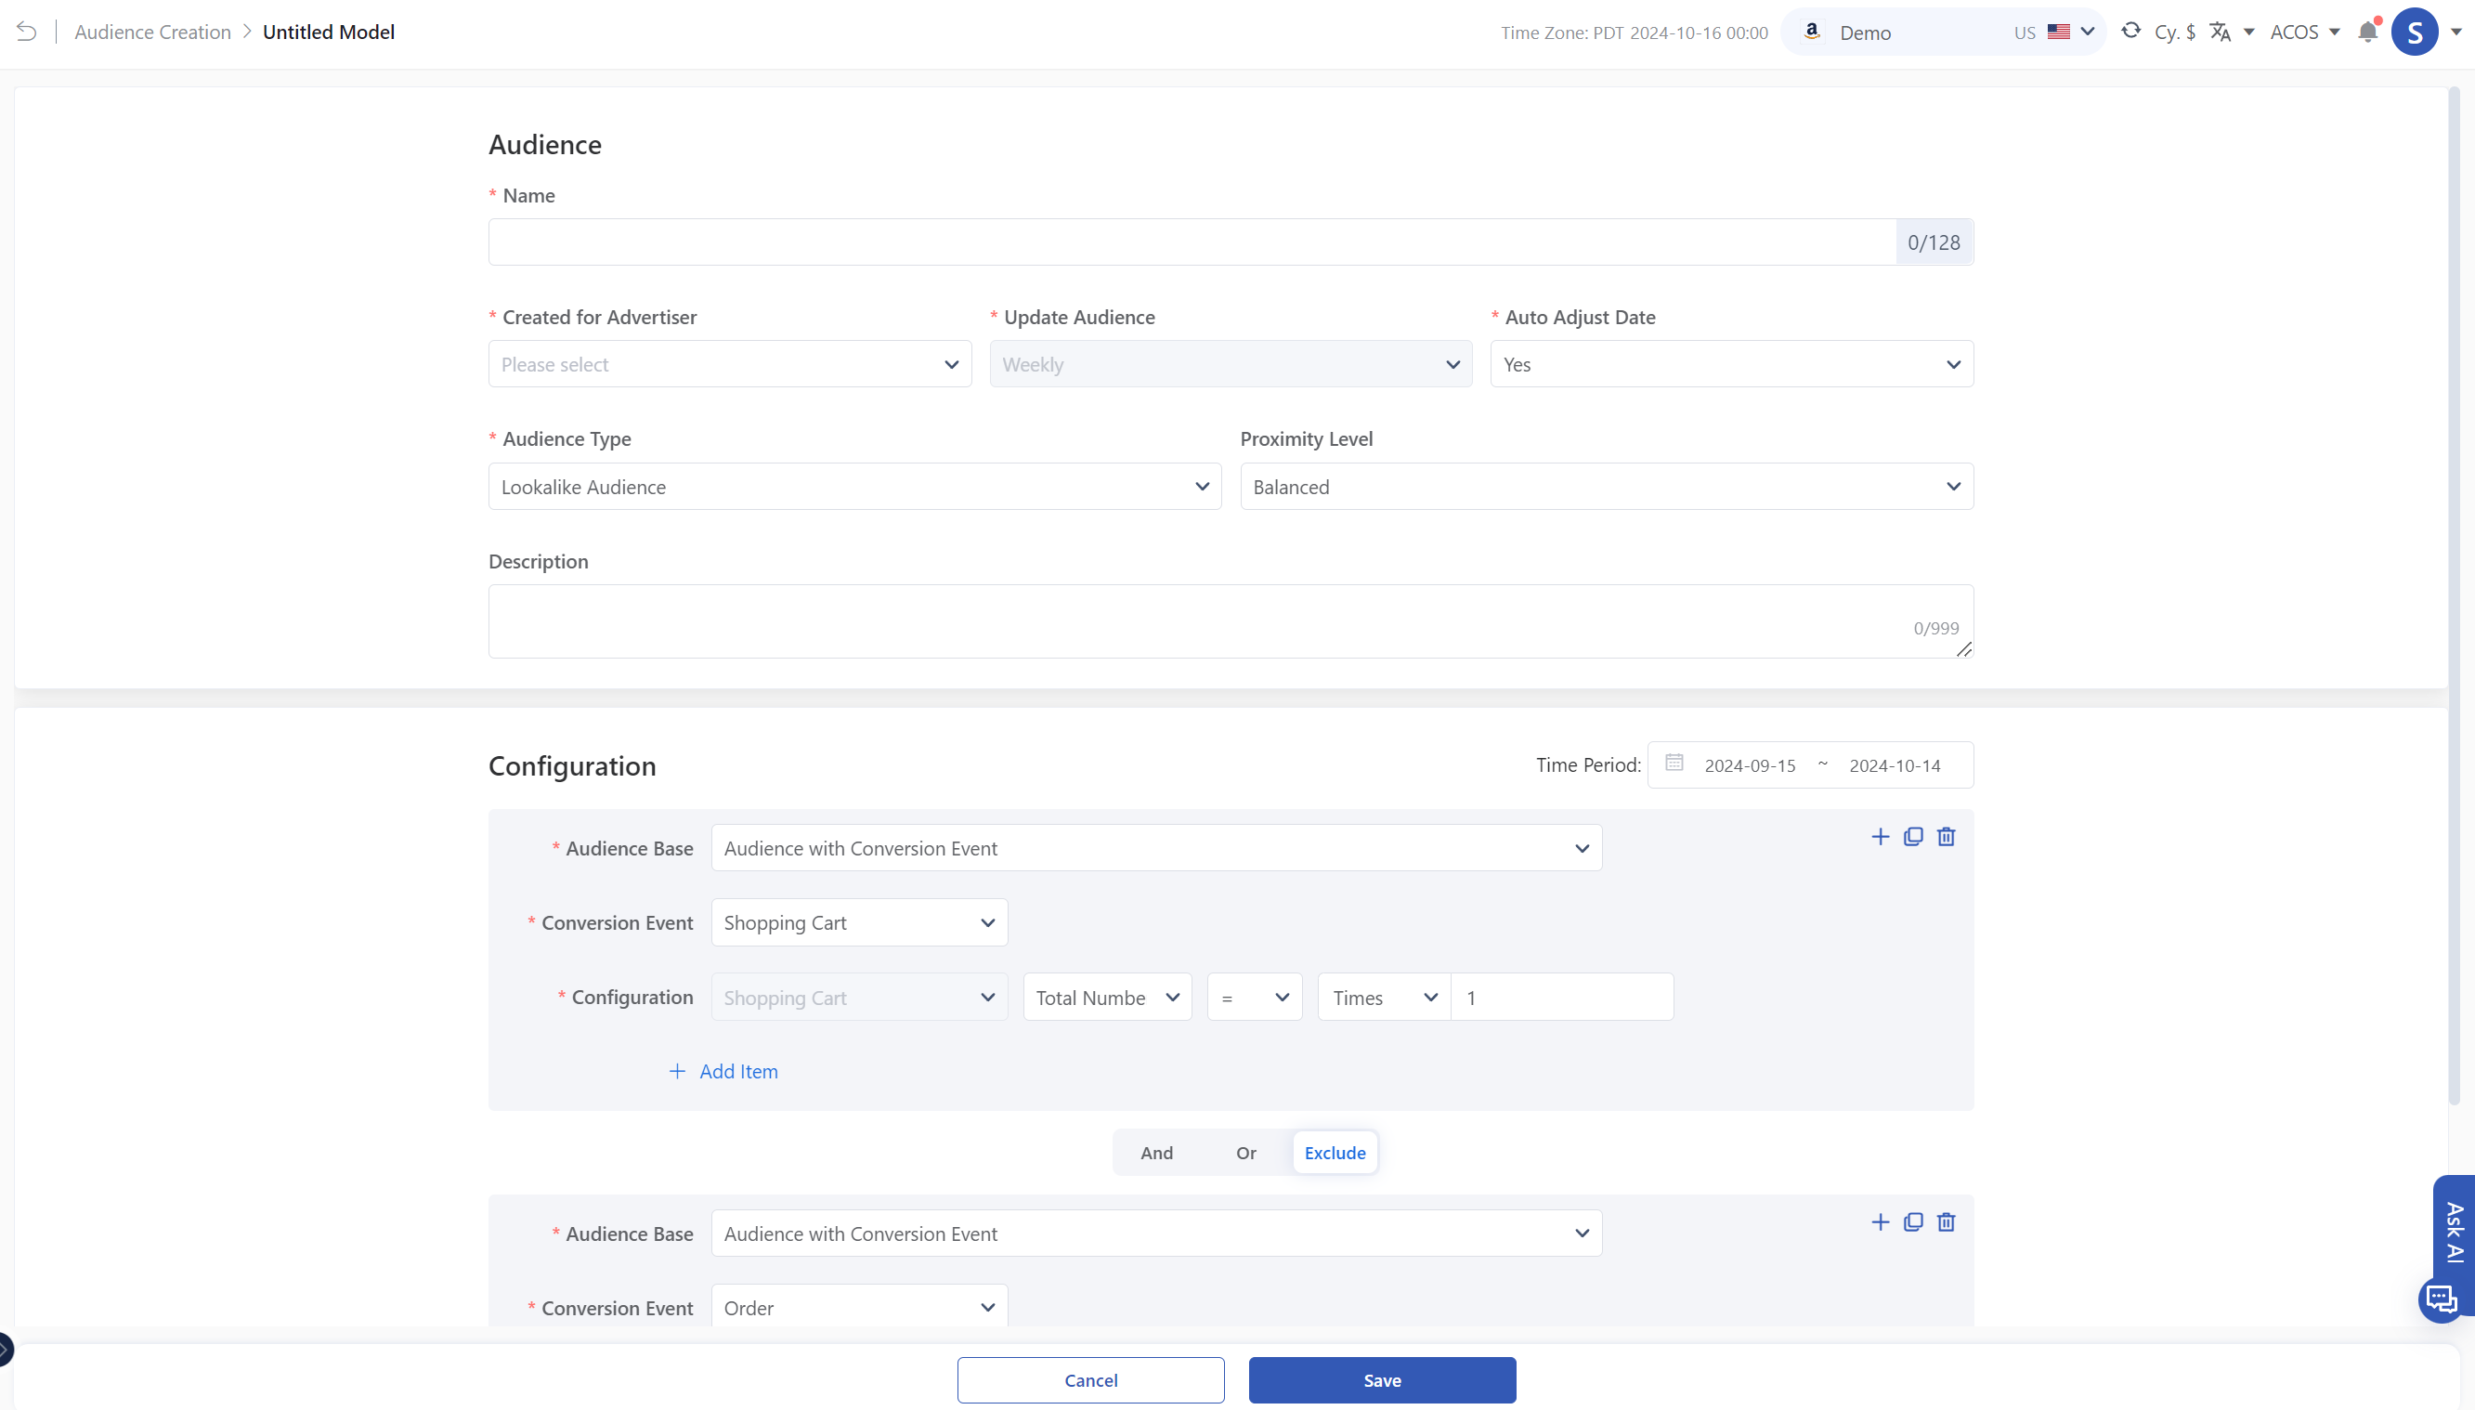Viewport: 2475px width, 1410px height.
Task: Open the language translation icon menu
Action: tap(2221, 32)
